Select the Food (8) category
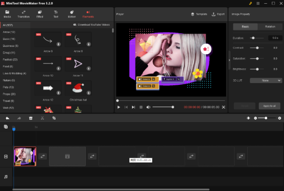The width and height of the screenshot is (284, 191). 8,66
